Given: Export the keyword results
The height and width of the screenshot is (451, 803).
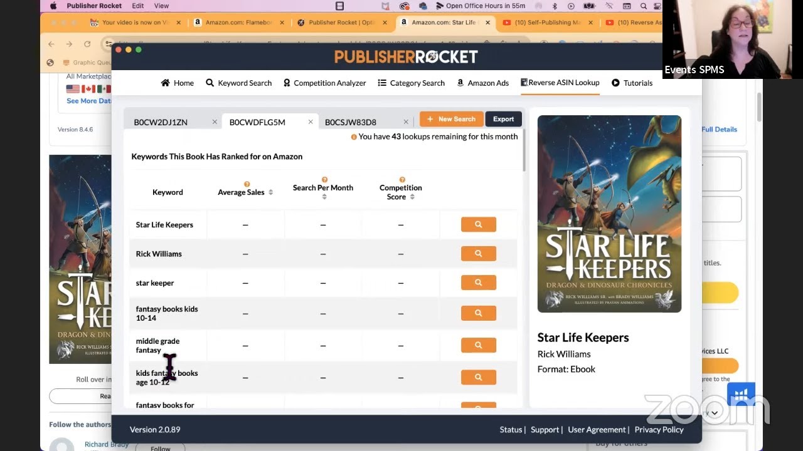Looking at the screenshot, I should tap(503, 119).
